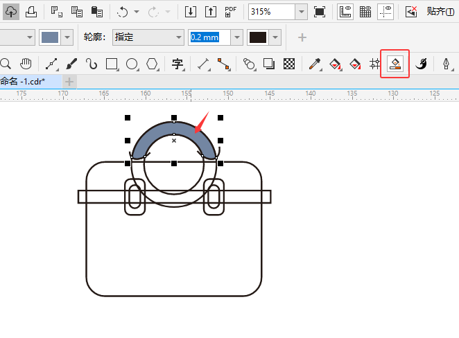Select the Artistic Media brush tool

(71, 64)
